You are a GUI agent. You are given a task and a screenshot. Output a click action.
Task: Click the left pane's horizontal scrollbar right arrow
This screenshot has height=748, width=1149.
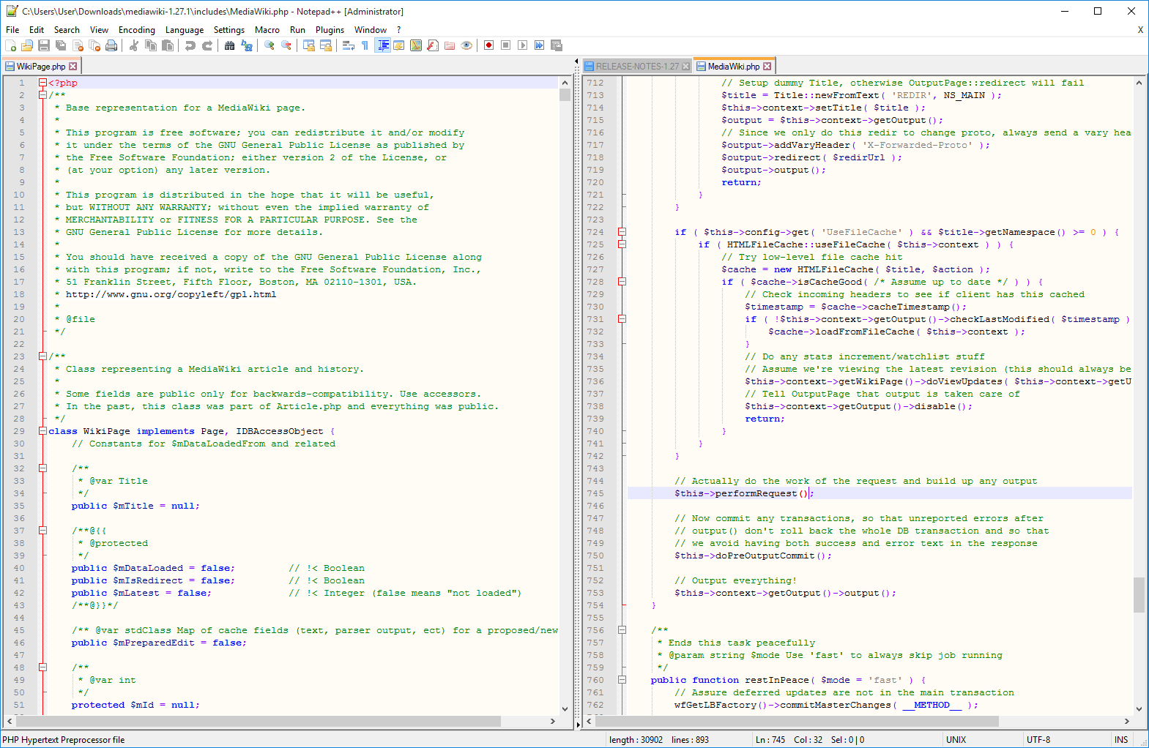click(x=553, y=721)
